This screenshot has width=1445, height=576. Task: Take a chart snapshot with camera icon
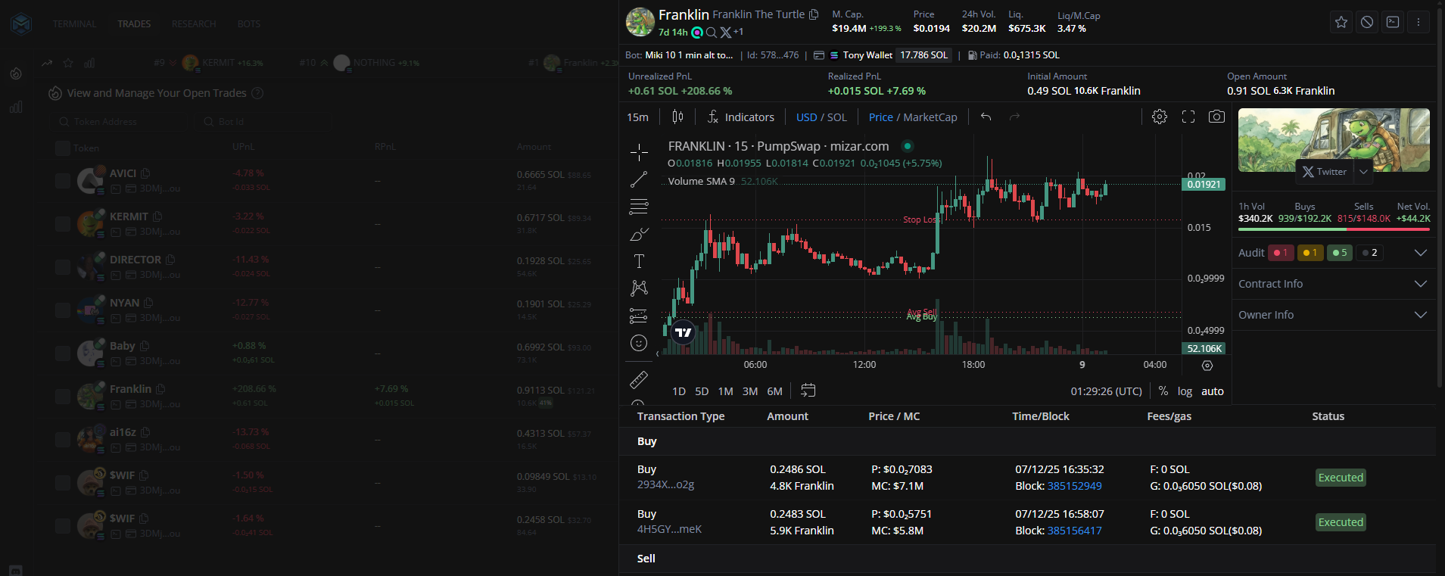[x=1216, y=117]
